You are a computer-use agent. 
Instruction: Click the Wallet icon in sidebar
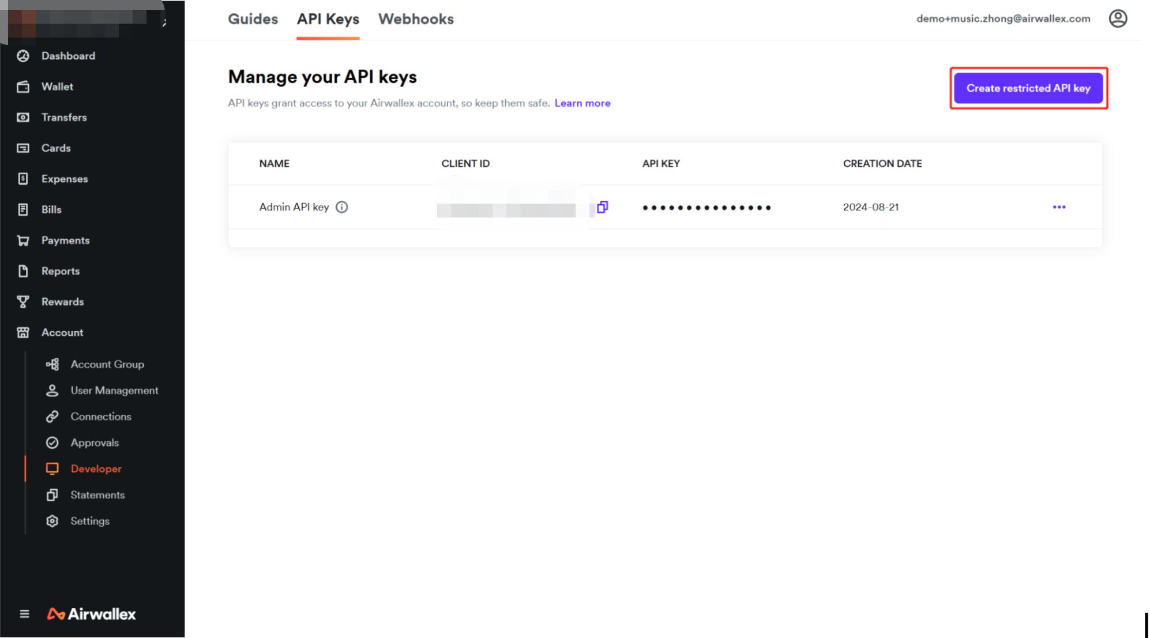click(x=23, y=87)
